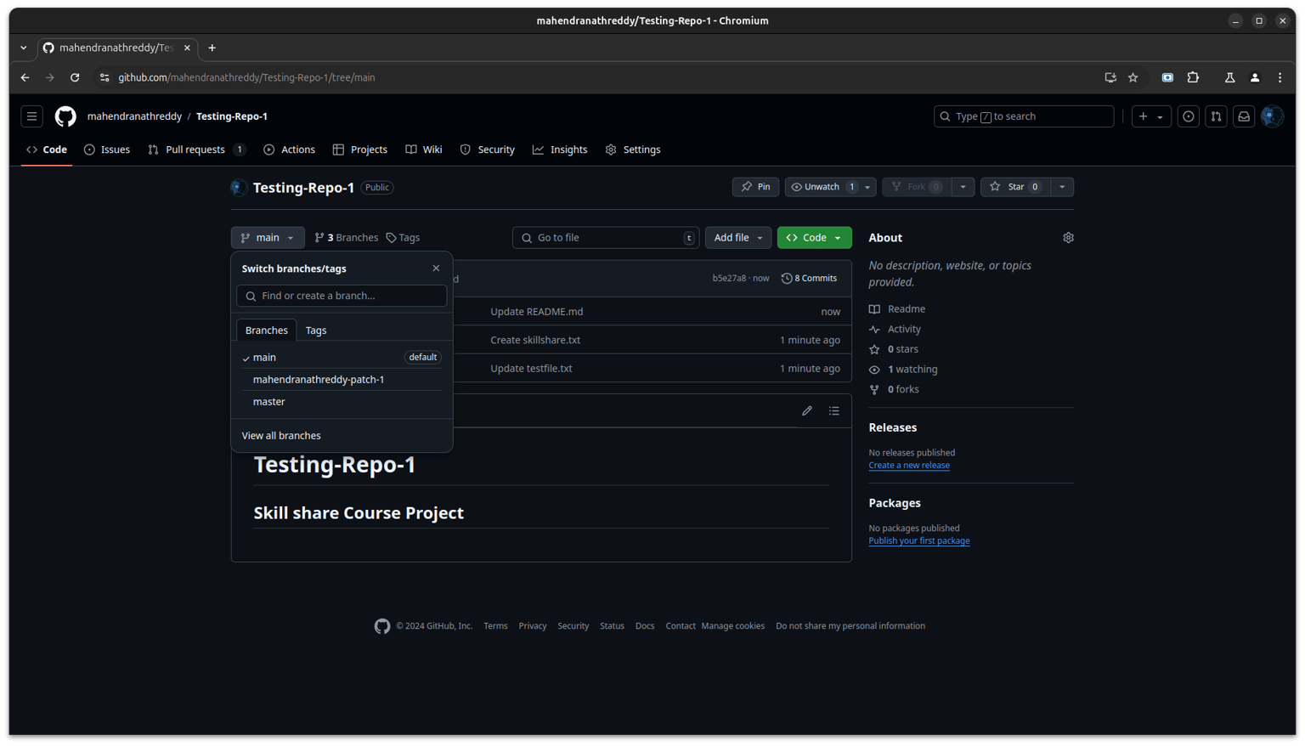Select the main branch
Screen dimensions: 1305x746
pos(342,358)
